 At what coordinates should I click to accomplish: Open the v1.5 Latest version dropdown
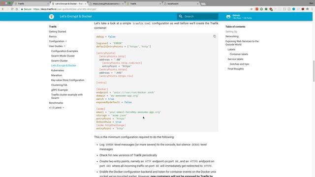coord(56,108)
